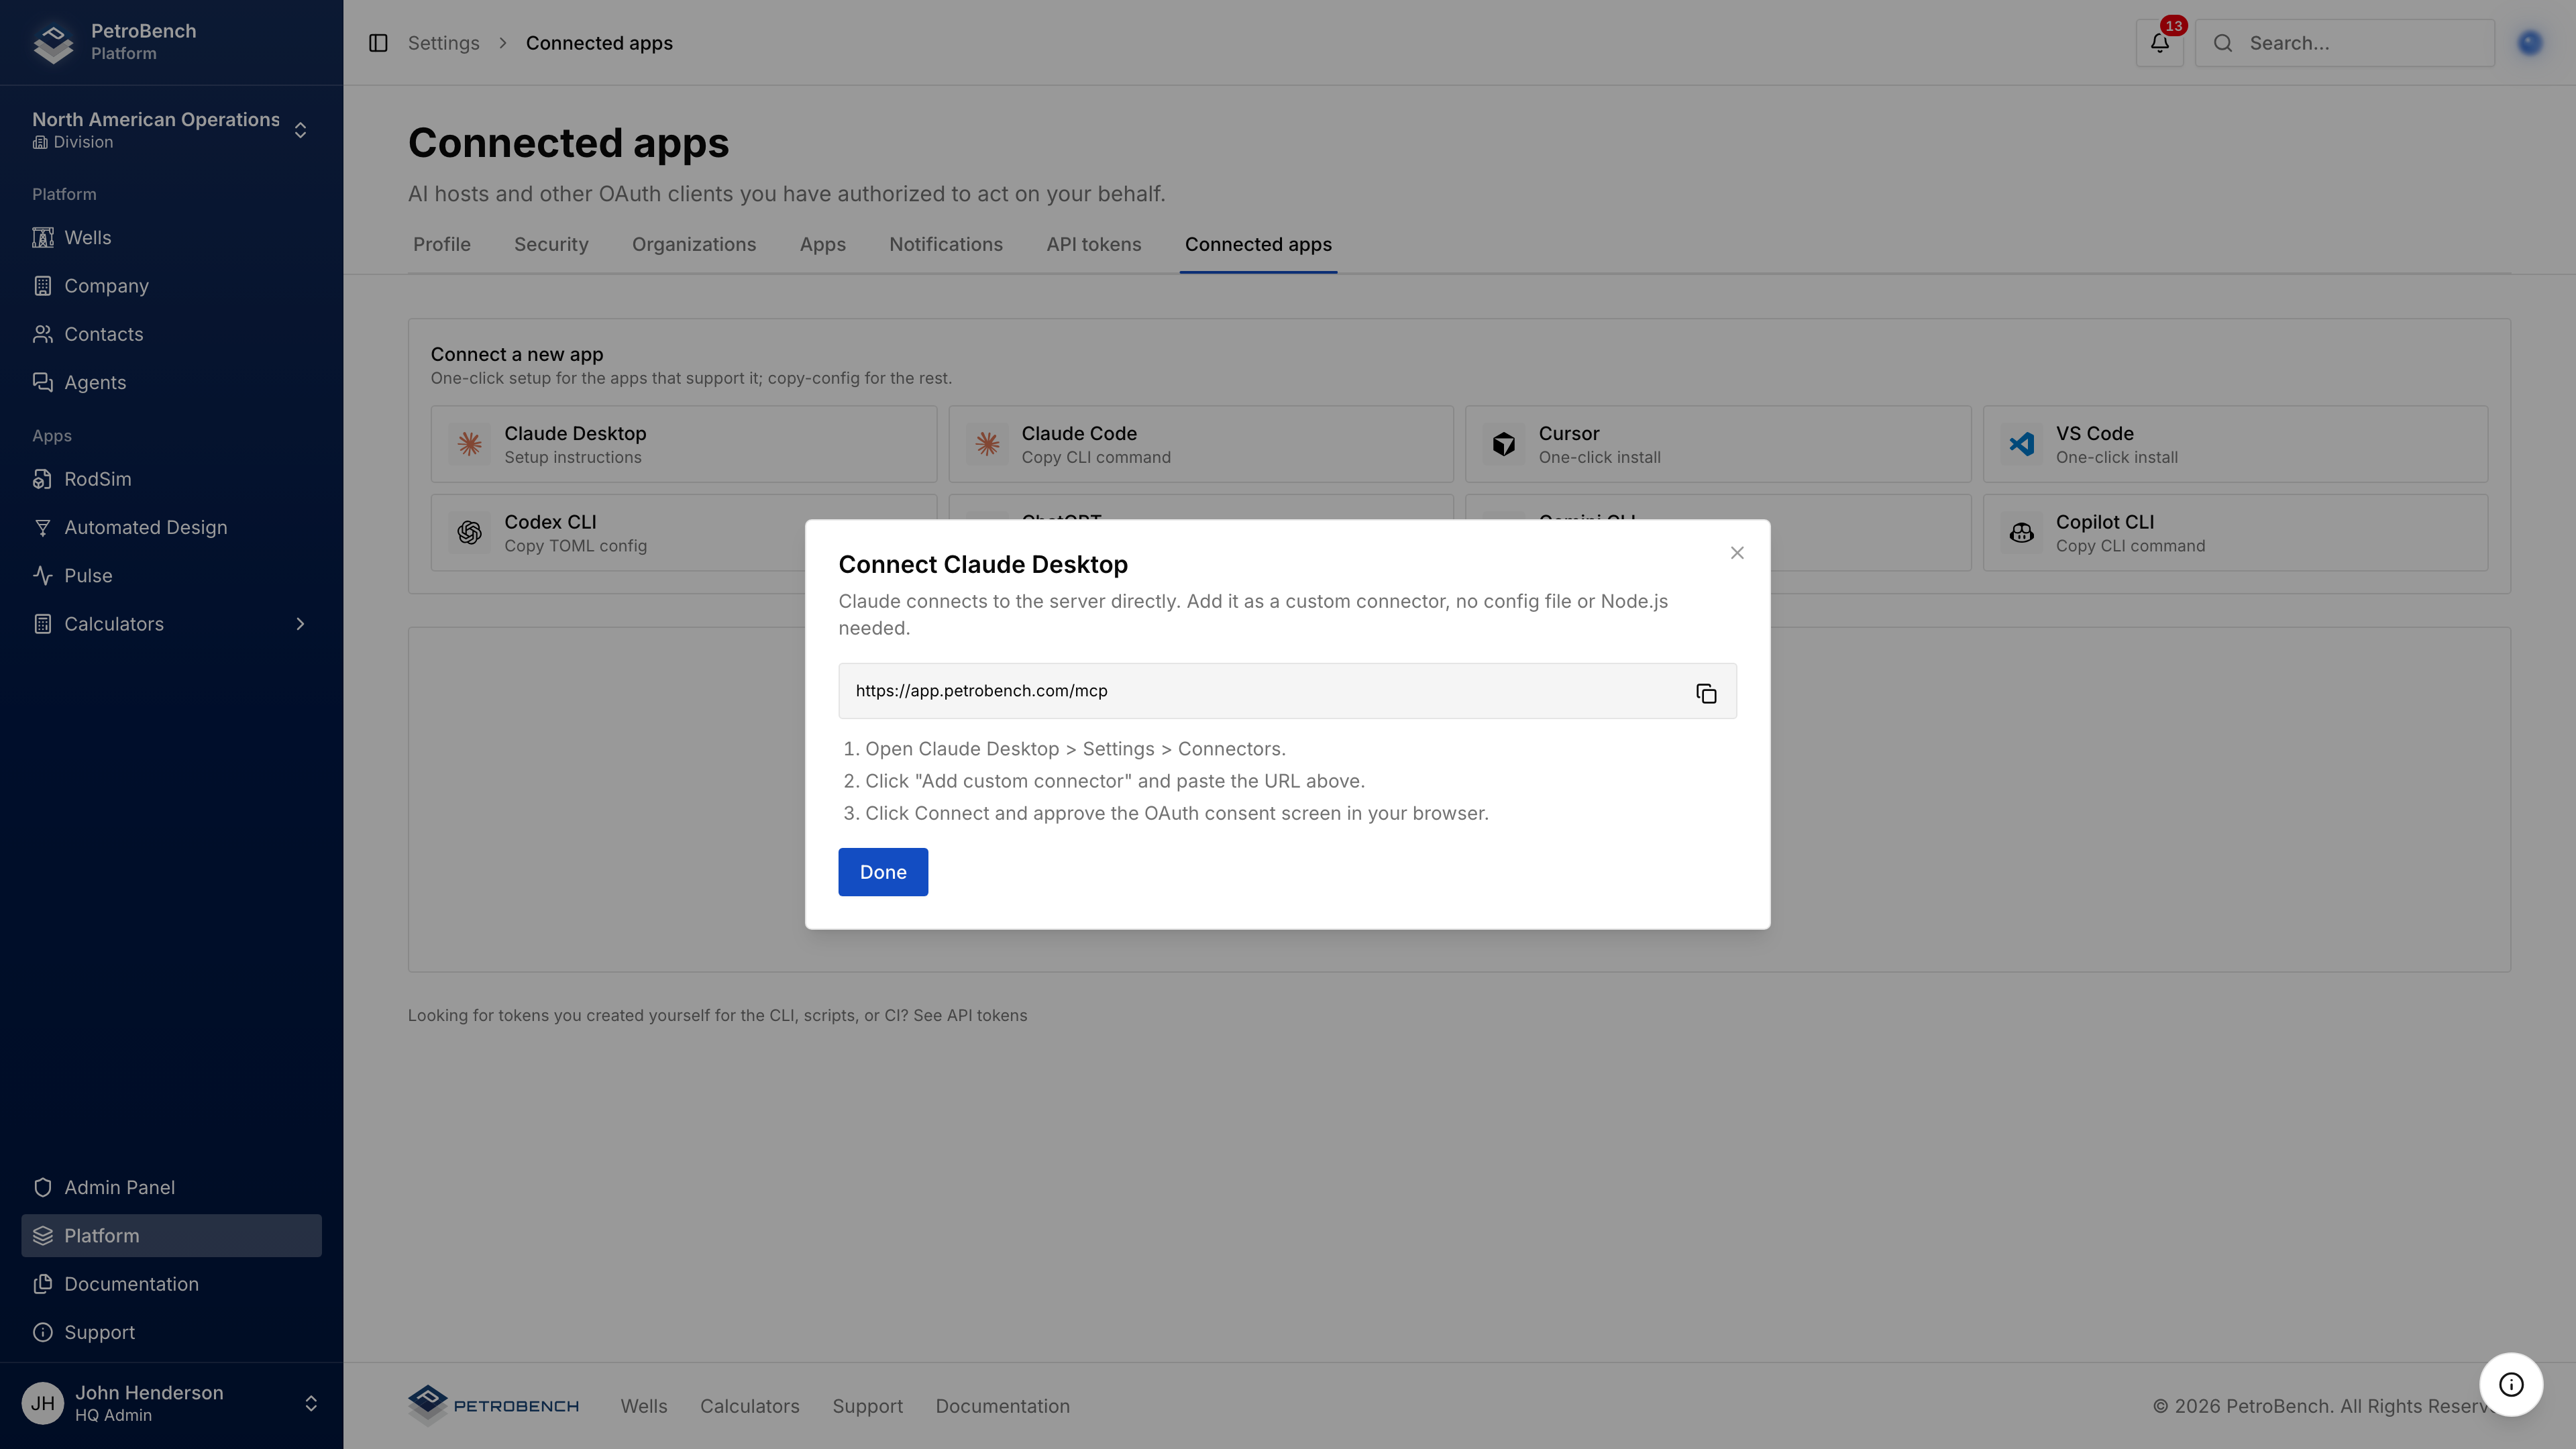
Task: Open the user avatar at top right
Action: pyautogui.click(x=2530, y=43)
